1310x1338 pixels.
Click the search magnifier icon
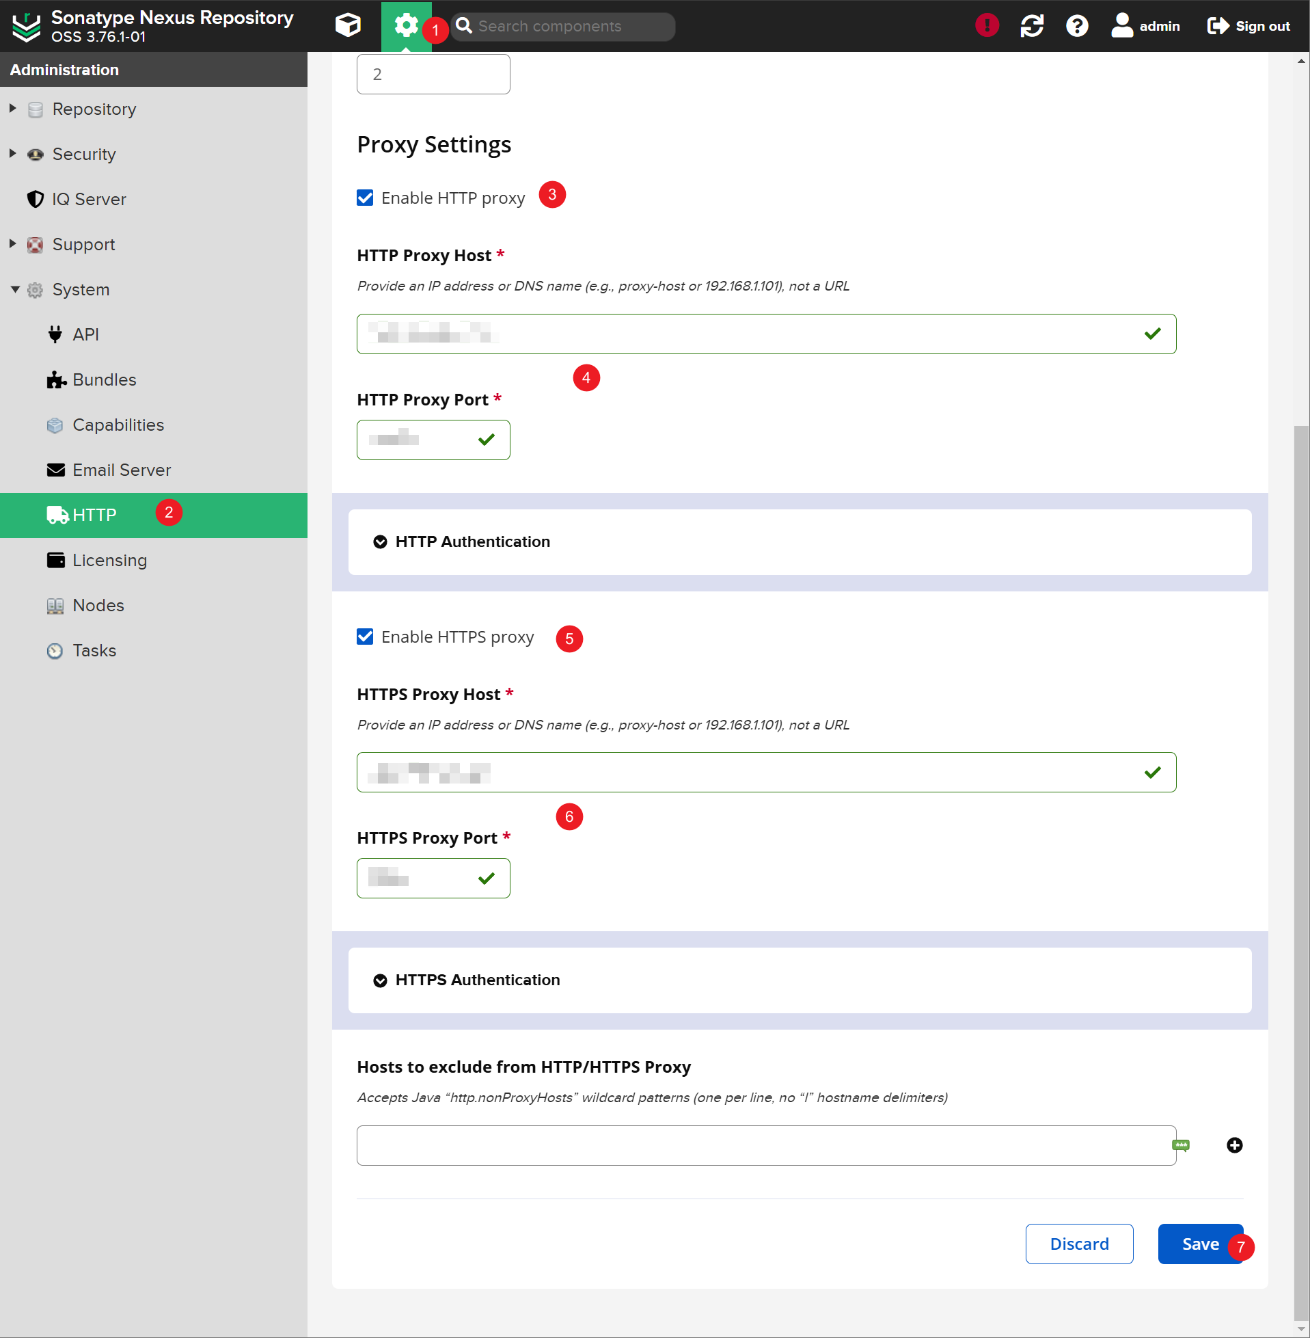click(x=464, y=25)
